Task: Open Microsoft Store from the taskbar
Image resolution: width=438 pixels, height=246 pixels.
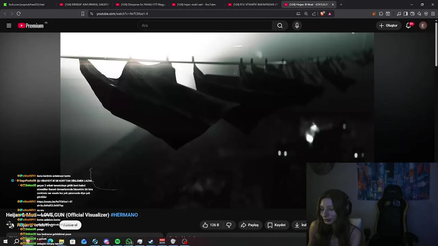Action: [x=73, y=242]
